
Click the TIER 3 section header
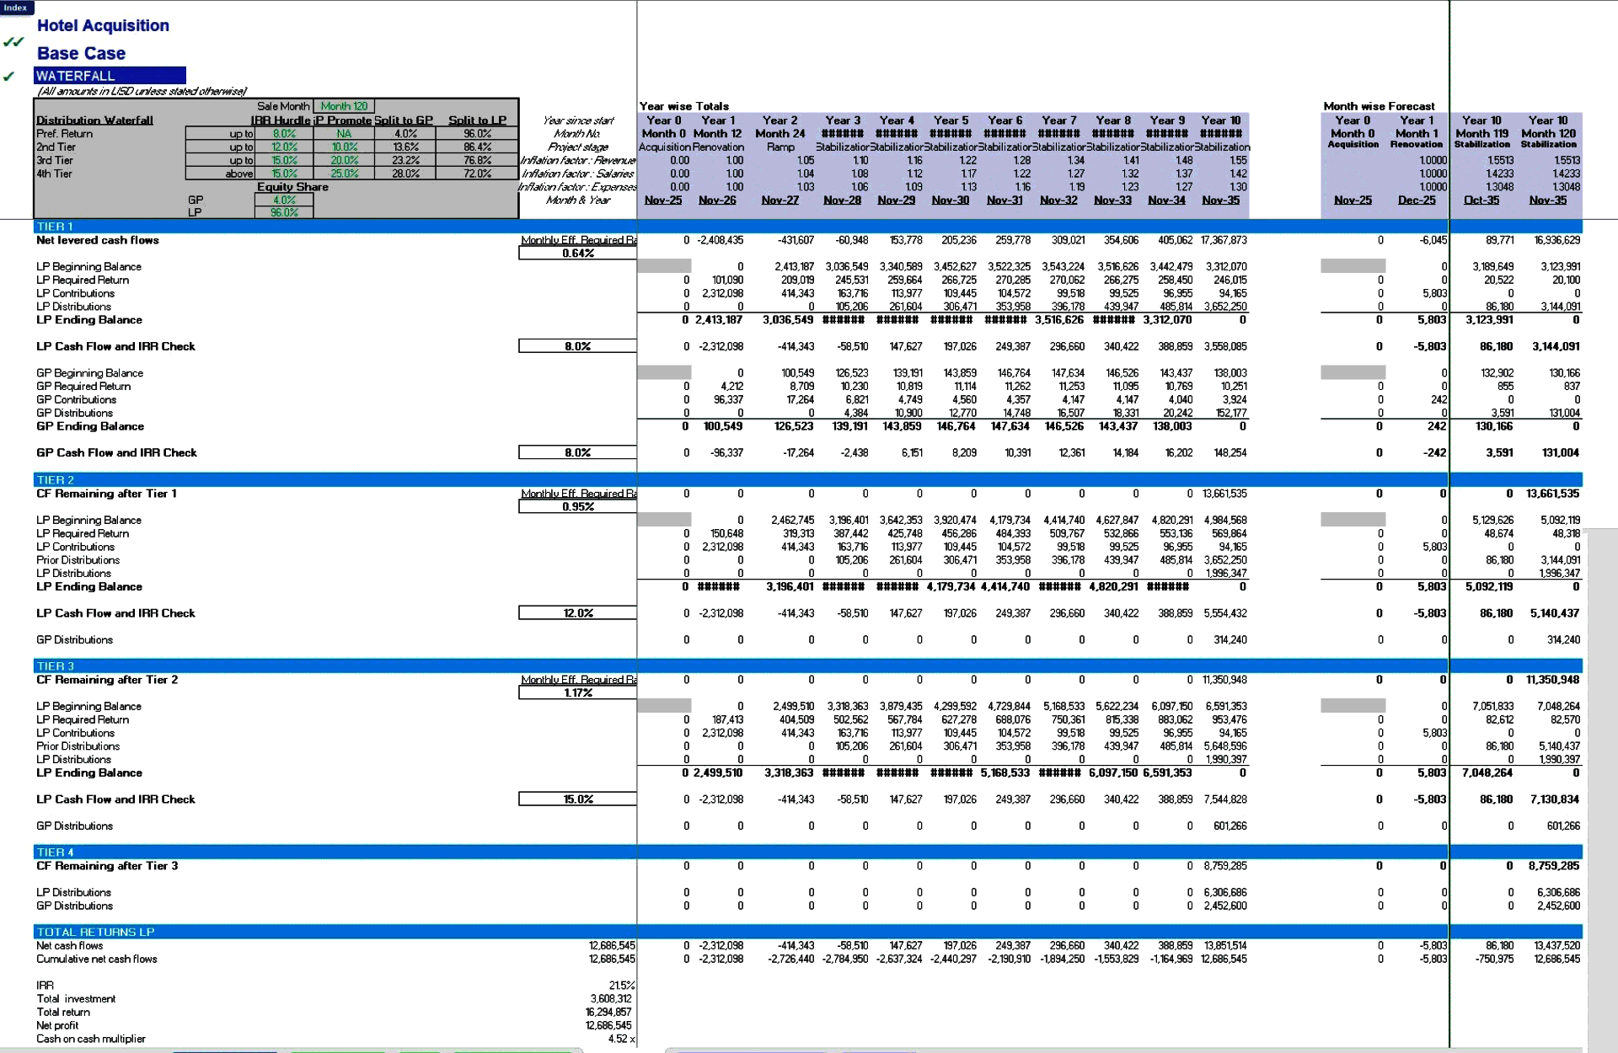(x=807, y=666)
